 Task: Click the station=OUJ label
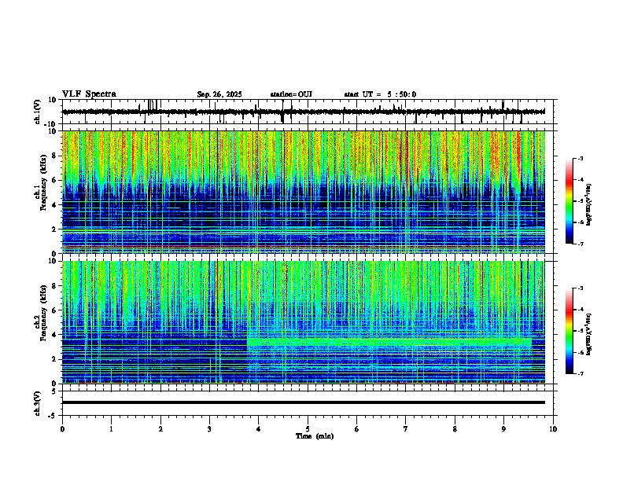291,94
